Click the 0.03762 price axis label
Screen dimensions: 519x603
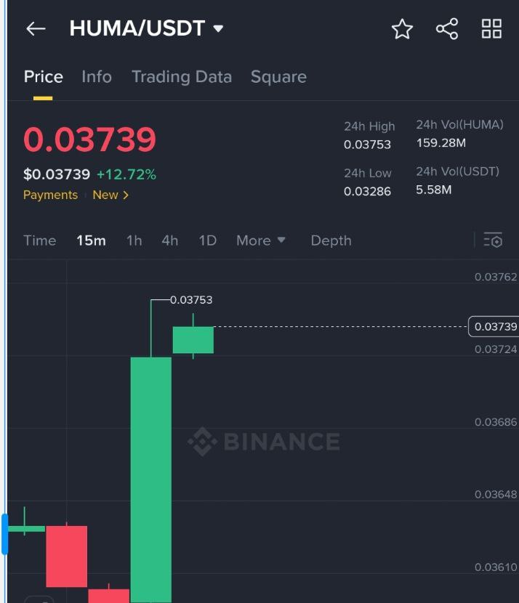[x=496, y=277]
